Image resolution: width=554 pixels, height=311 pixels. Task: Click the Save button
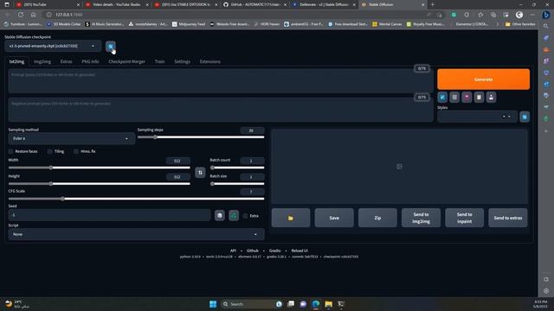334,218
